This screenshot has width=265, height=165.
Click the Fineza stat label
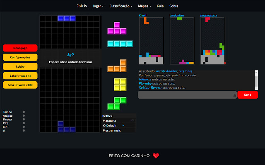[7, 119]
